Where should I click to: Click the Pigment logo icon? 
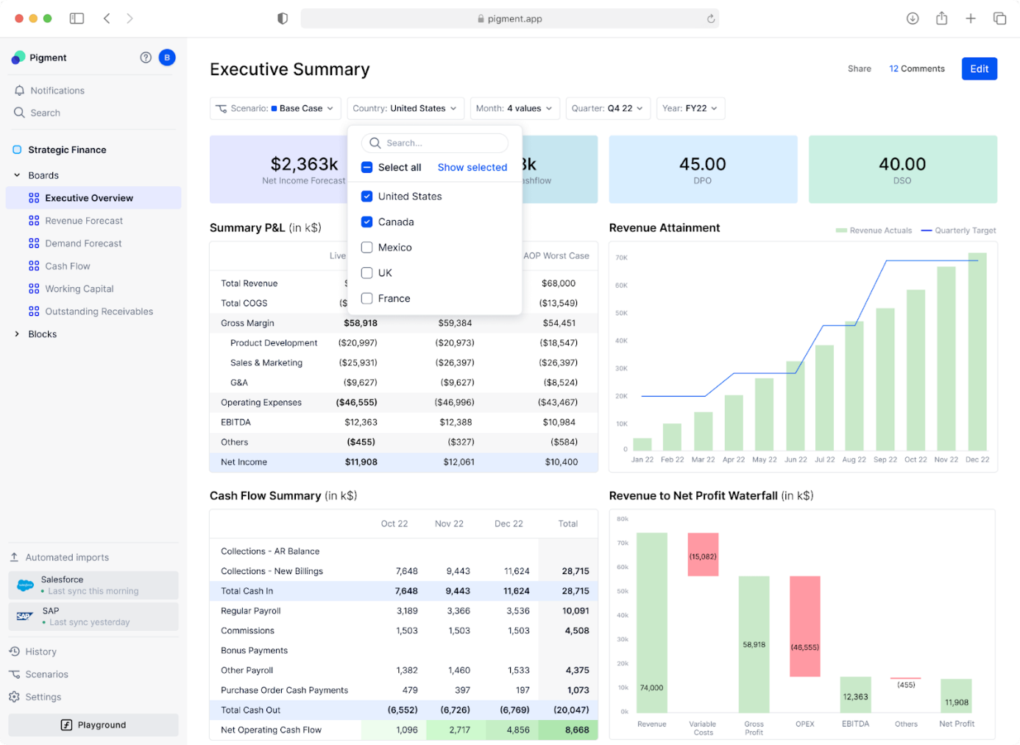click(x=15, y=57)
